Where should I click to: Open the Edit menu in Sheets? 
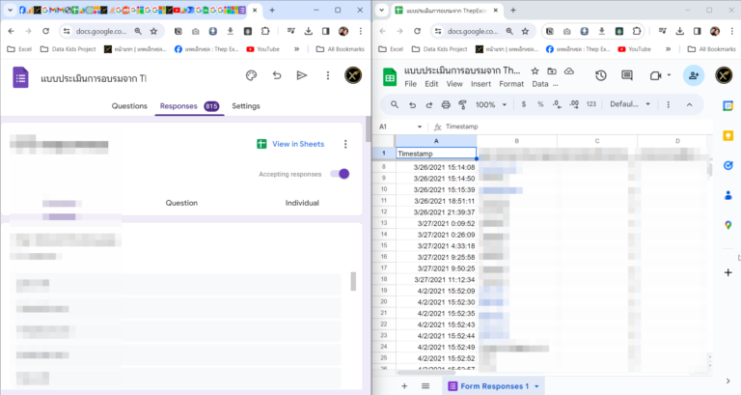point(431,84)
